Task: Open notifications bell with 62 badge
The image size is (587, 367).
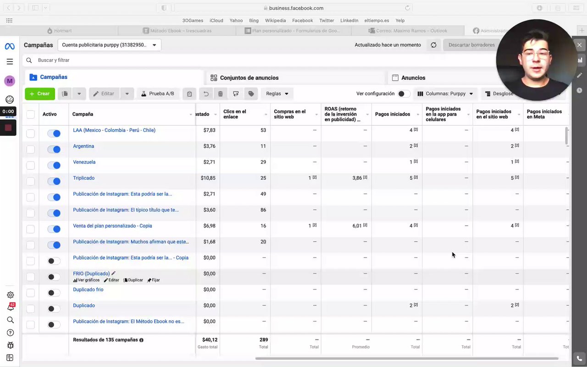Action: click(10, 307)
